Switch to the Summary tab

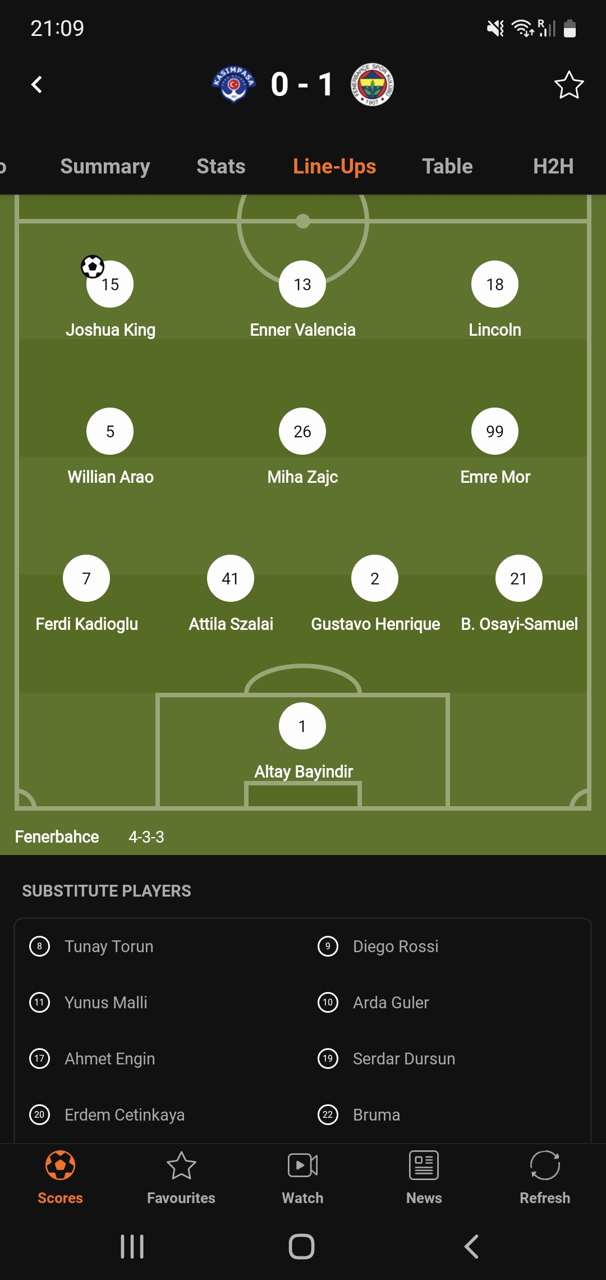pyautogui.click(x=105, y=166)
